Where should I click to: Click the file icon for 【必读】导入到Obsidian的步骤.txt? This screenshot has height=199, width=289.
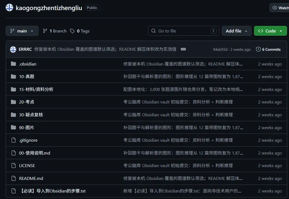click(13, 191)
